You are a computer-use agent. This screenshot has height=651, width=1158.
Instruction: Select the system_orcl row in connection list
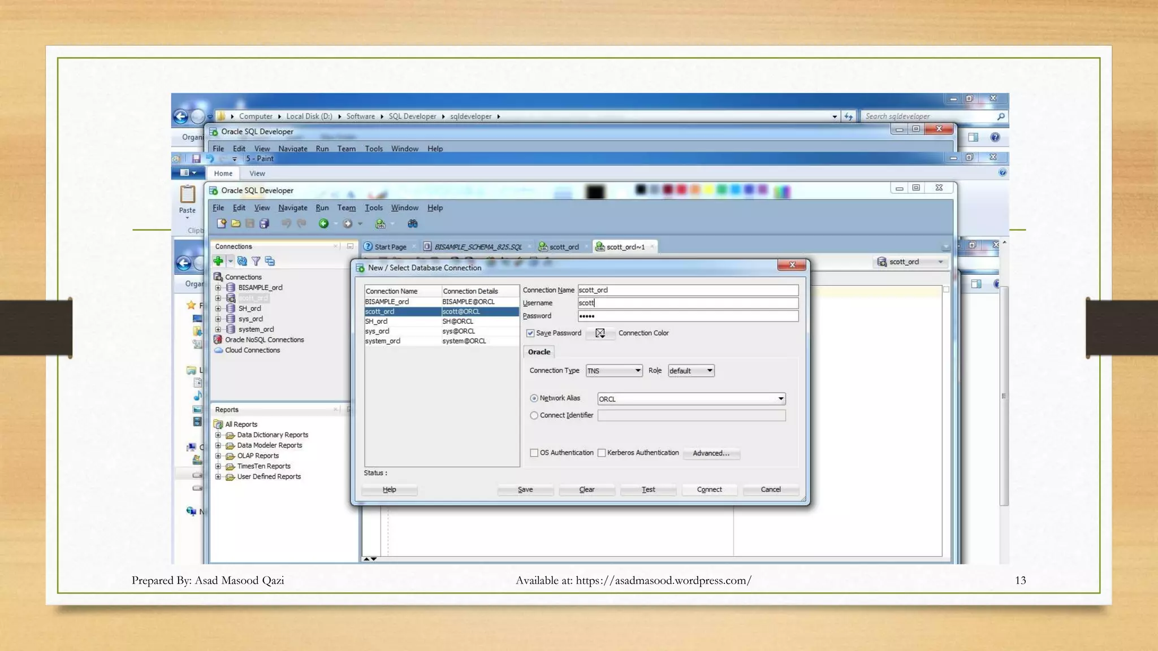442,341
